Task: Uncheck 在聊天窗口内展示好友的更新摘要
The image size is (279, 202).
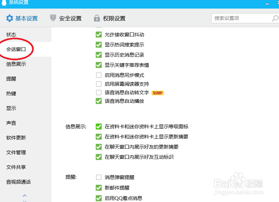Action: [99, 147]
